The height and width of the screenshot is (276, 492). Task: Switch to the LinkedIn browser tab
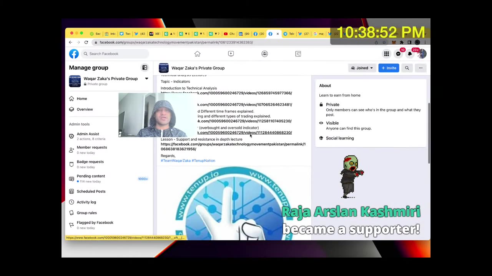click(244, 34)
